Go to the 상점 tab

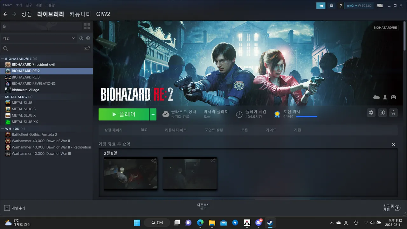point(26,14)
